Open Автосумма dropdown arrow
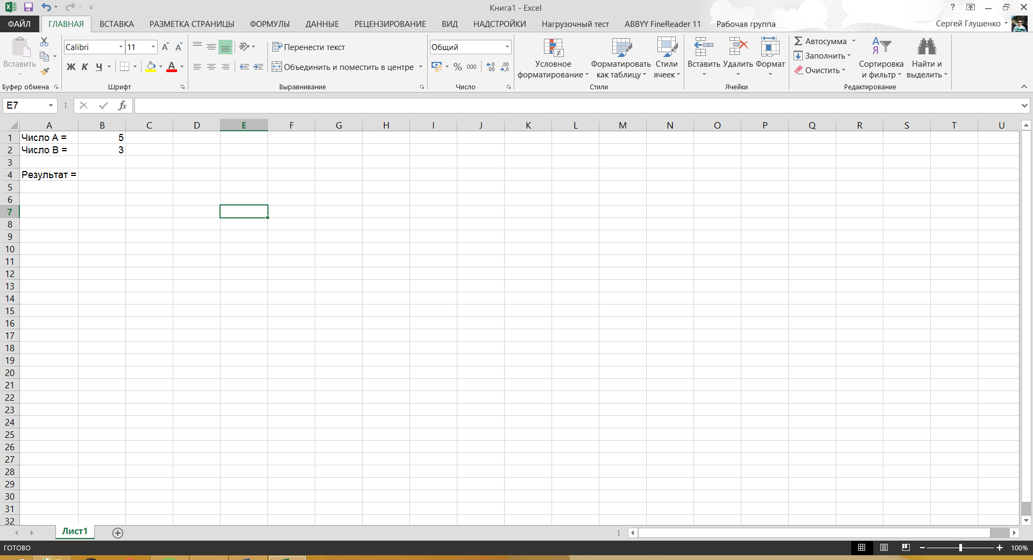The height and width of the screenshot is (560, 1033). click(854, 41)
